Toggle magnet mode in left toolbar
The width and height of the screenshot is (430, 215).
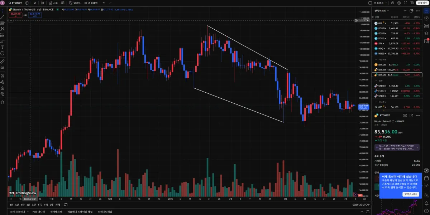3,75
